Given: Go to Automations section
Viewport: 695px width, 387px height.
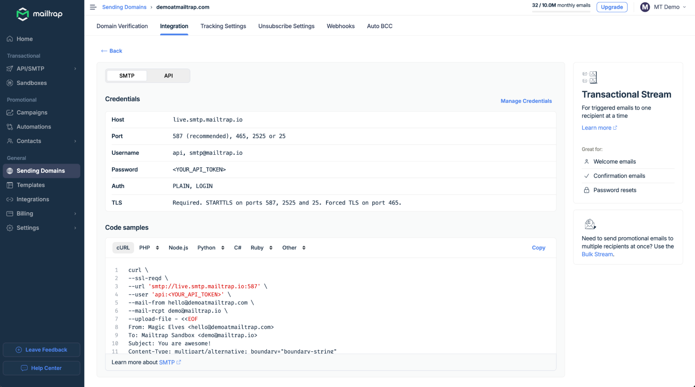Looking at the screenshot, I should [34, 127].
